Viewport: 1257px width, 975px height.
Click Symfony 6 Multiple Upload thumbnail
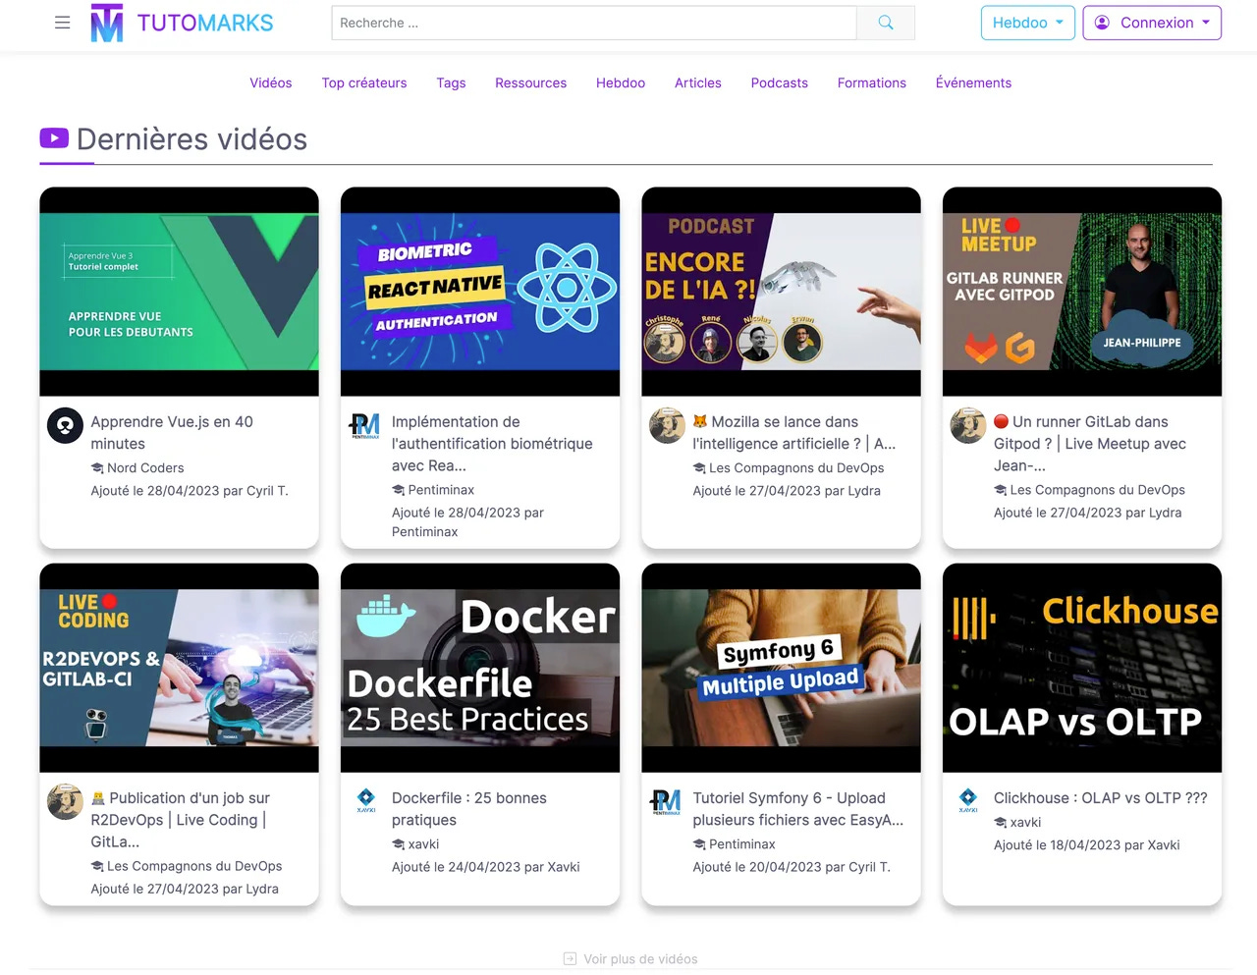click(x=781, y=668)
